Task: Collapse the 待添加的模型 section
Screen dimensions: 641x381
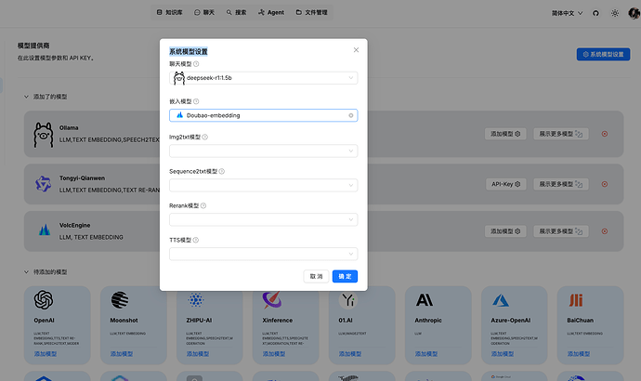Action: [26, 272]
